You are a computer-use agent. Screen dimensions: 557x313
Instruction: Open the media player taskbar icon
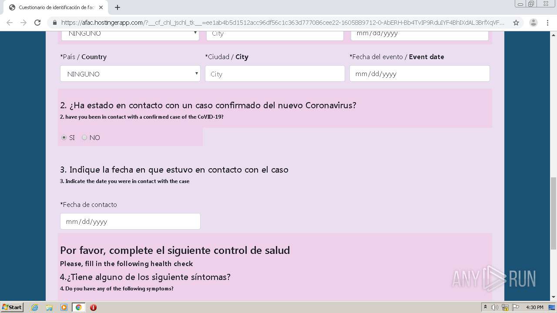(x=64, y=307)
